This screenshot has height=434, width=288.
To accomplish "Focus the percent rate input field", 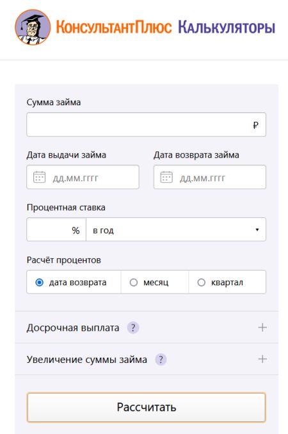I will point(56,230).
